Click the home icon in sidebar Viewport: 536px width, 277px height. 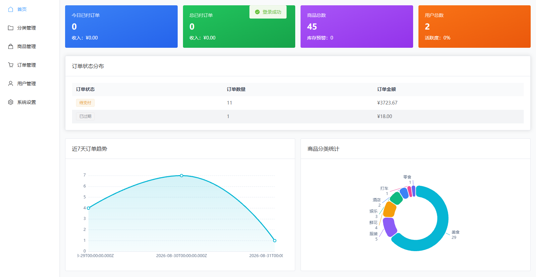11,9
